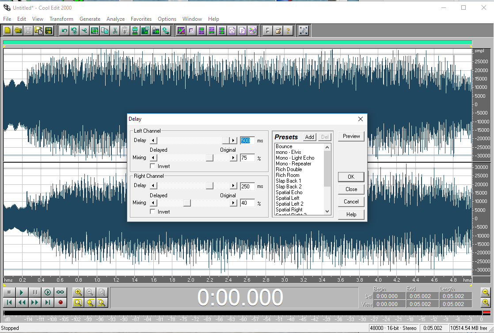The image size is (494, 333).
Task: Enable Invert checkbox in Right Channel
Action: [x=153, y=211]
